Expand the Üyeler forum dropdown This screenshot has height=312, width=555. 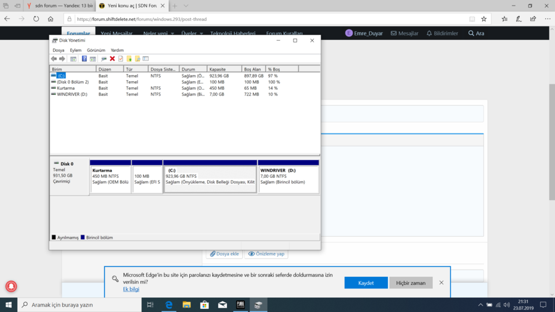[x=192, y=33]
